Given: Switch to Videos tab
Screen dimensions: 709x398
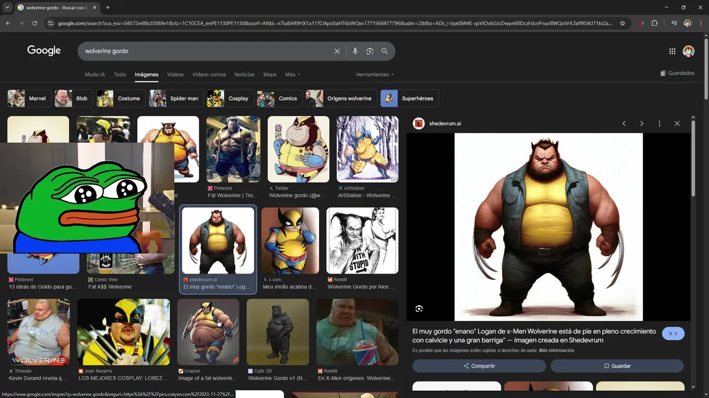Looking at the screenshot, I should [175, 75].
